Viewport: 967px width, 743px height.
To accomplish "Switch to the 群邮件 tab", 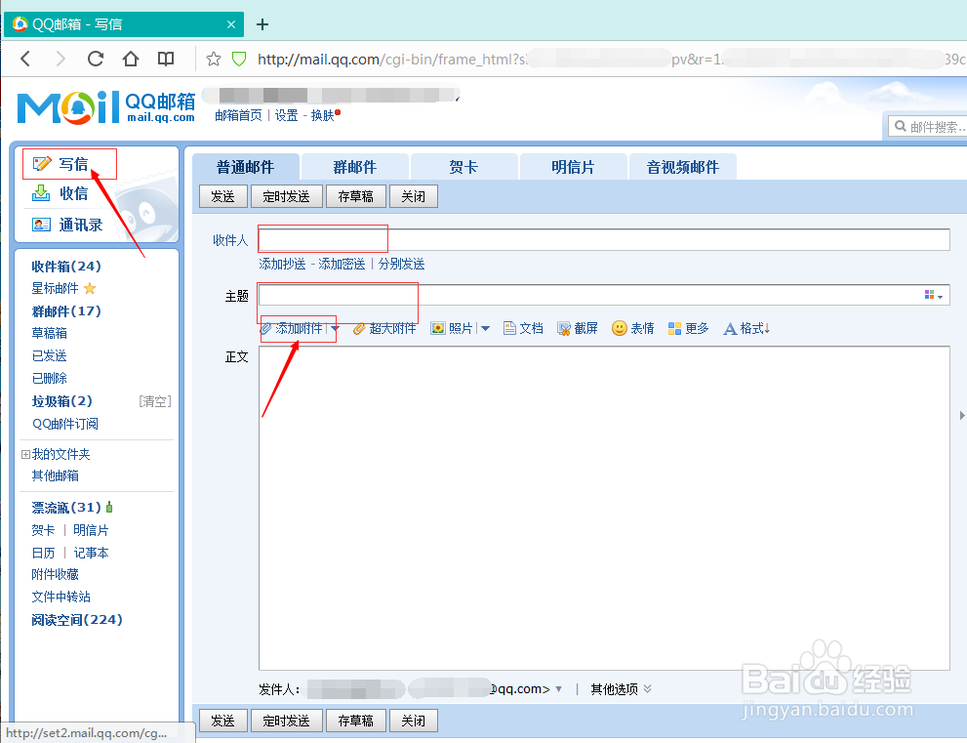I will [354, 166].
